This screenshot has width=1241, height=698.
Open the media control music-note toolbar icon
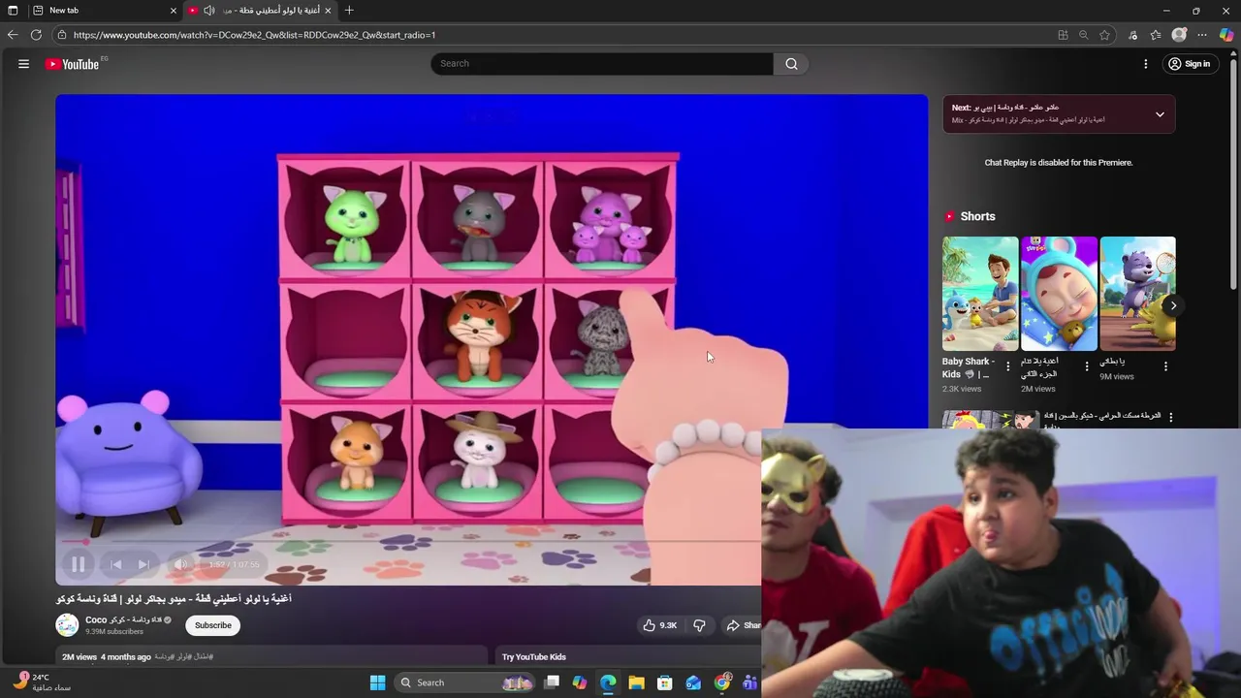click(1132, 35)
